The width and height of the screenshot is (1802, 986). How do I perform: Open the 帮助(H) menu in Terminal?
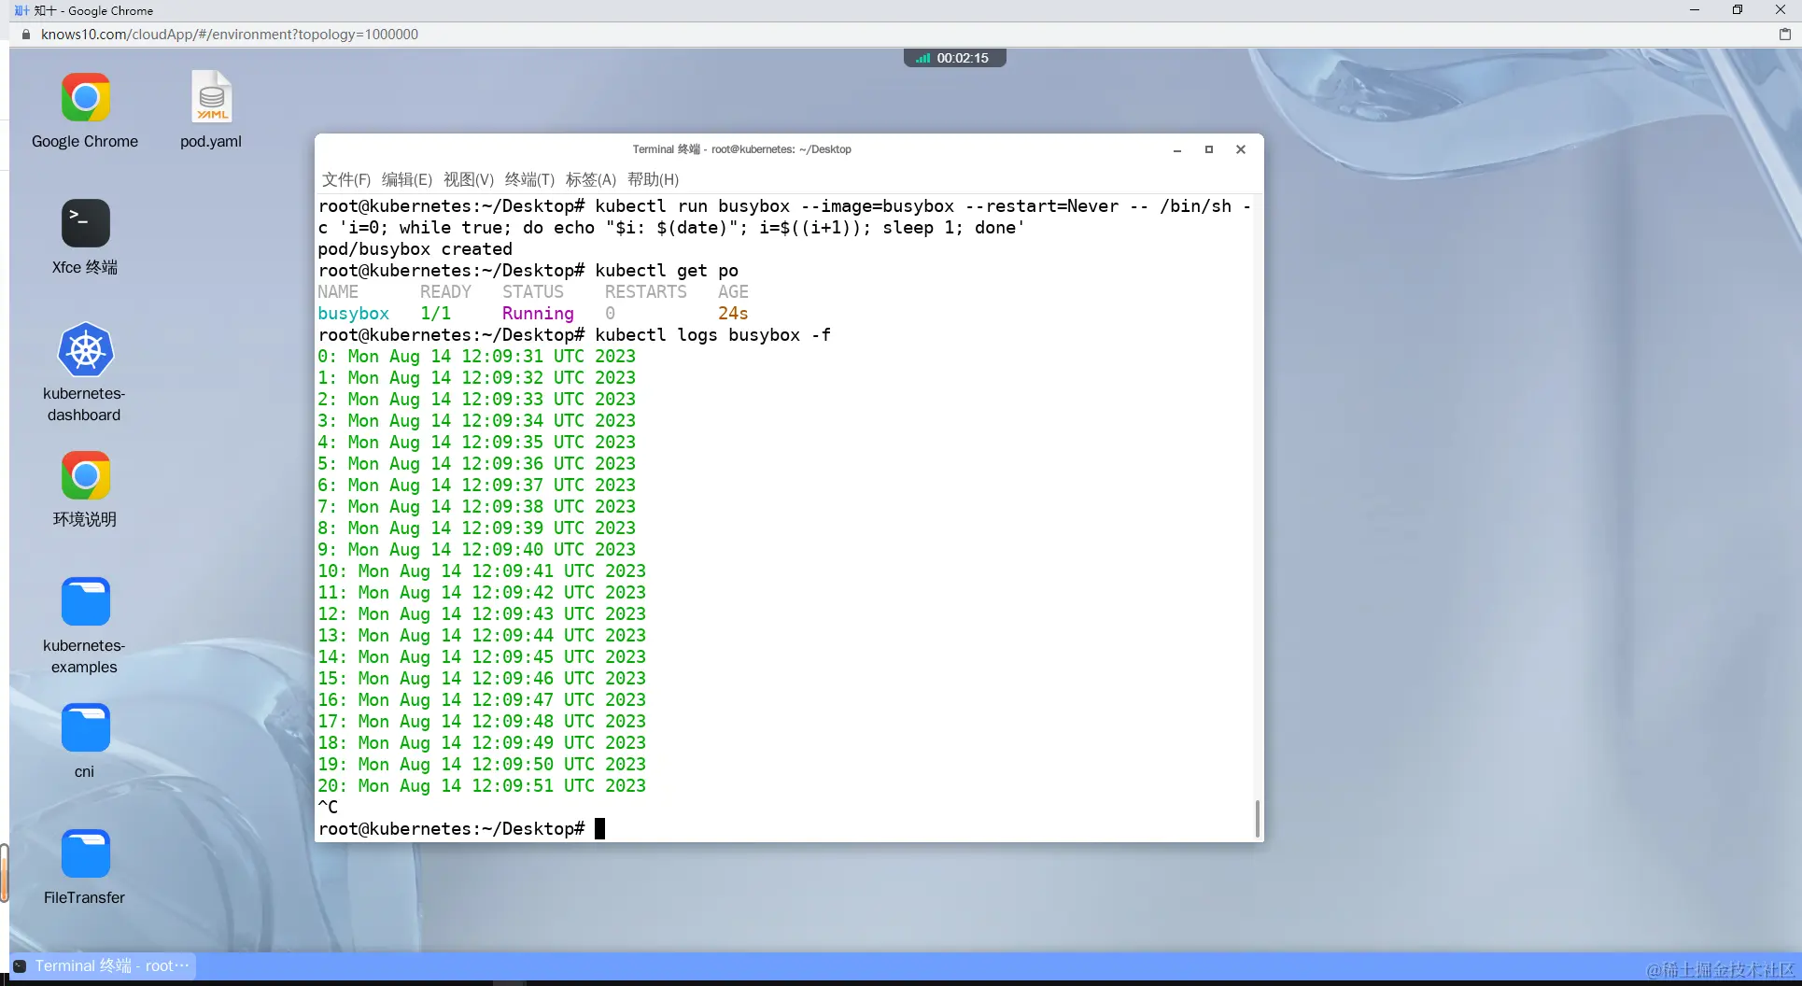[653, 179]
